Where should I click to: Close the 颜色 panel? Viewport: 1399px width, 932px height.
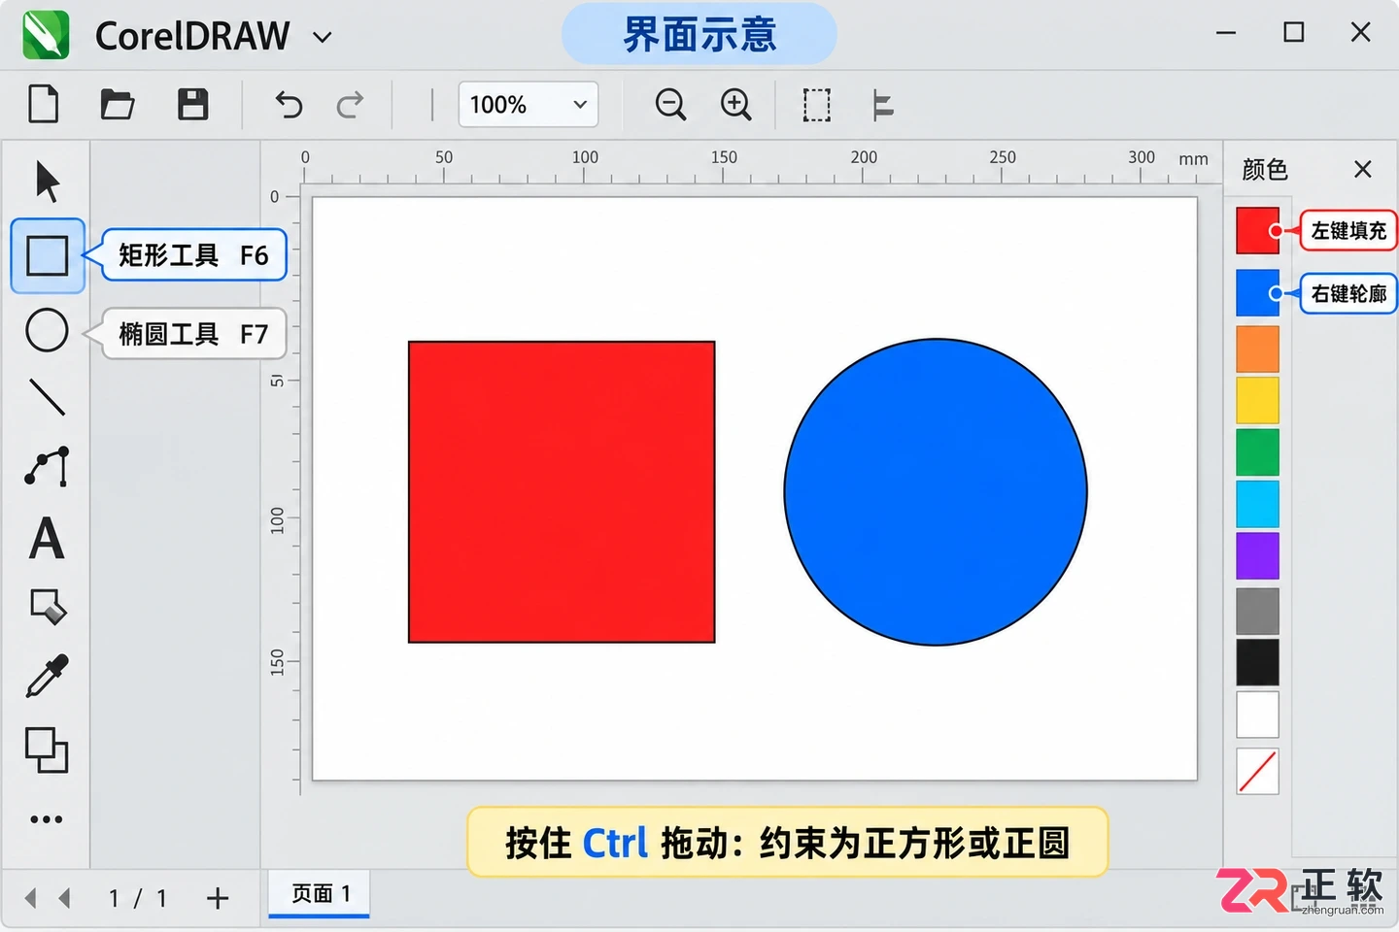[x=1363, y=169]
